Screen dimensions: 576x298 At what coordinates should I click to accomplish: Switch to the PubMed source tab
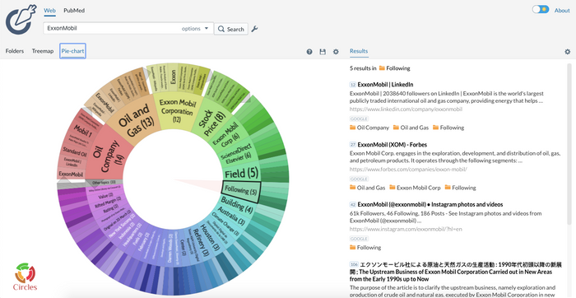coord(74,11)
